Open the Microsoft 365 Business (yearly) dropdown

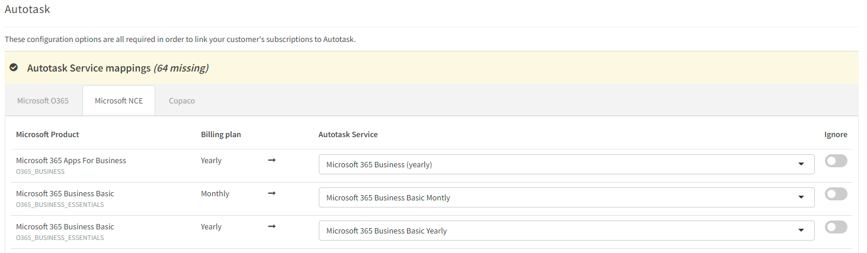pos(566,164)
